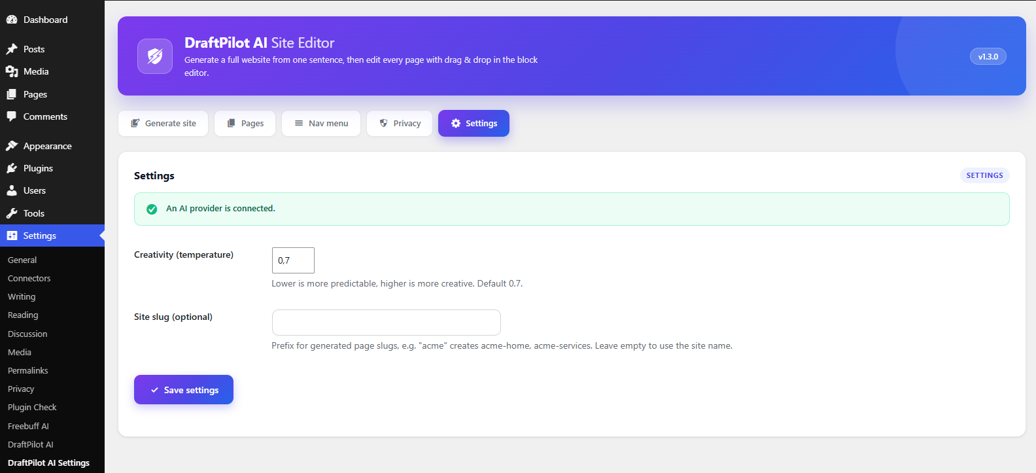Click the Appearance paintbrush icon
Screen dimensions: 1036x473
(12, 146)
